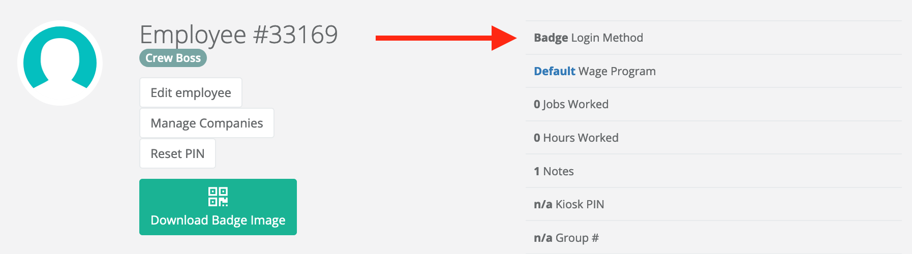The image size is (912, 254).
Task: Open Manage Companies
Action: click(206, 123)
